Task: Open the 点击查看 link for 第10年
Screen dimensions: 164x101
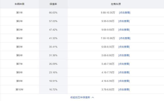Action: (x=124, y=90)
